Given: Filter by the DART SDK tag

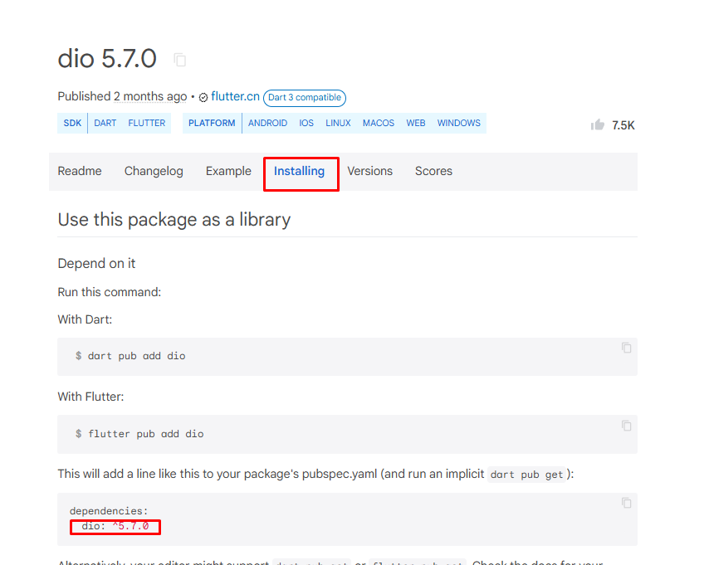Looking at the screenshot, I should point(105,123).
